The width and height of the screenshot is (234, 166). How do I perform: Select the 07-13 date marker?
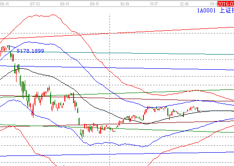click(x=35, y=4)
